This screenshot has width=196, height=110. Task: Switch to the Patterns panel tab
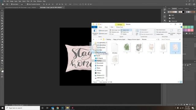click(x=187, y=9)
